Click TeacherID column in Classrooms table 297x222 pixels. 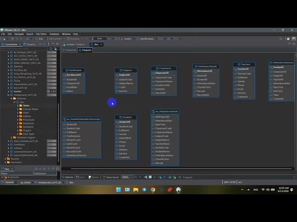click(161, 93)
